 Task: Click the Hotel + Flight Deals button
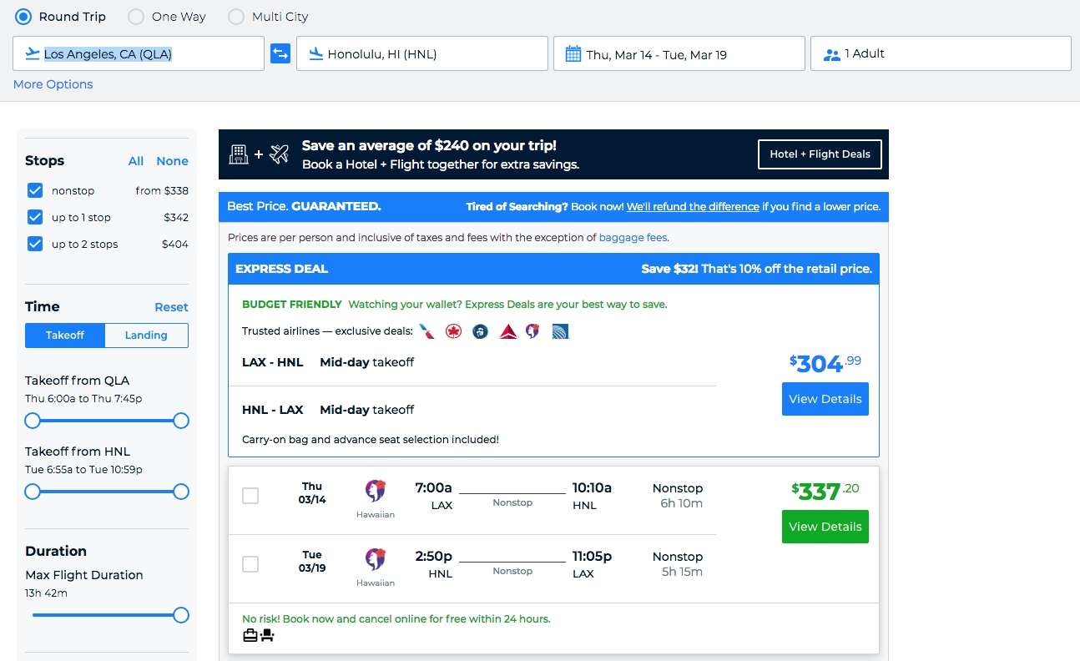tap(819, 154)
